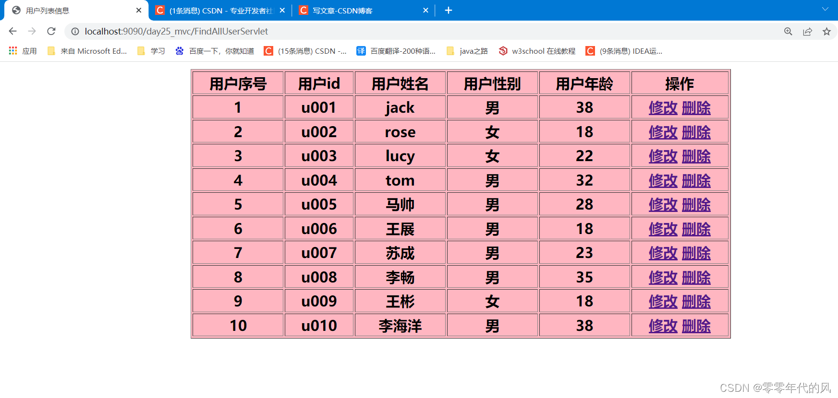Open the zoom magnifier icon in address bar
The height and width of the screenshot is (398, 838).
788,31
